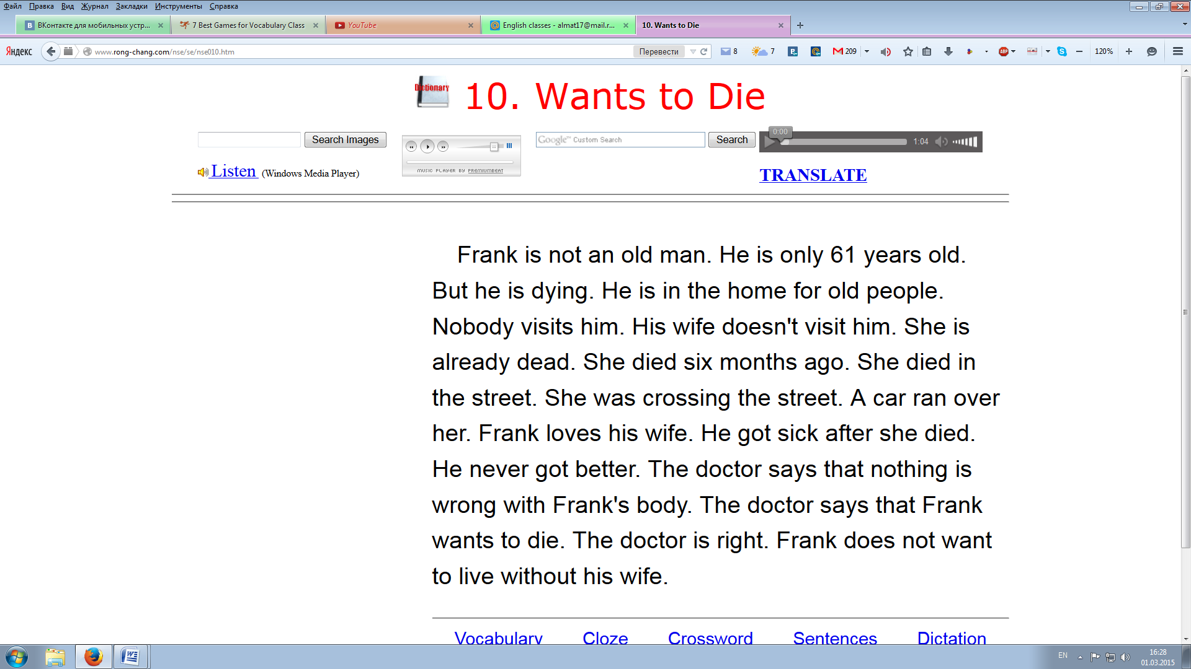Screen dimensions: 1191x669
Task: Start the dark audio player playback
Action: pos(770,142)
